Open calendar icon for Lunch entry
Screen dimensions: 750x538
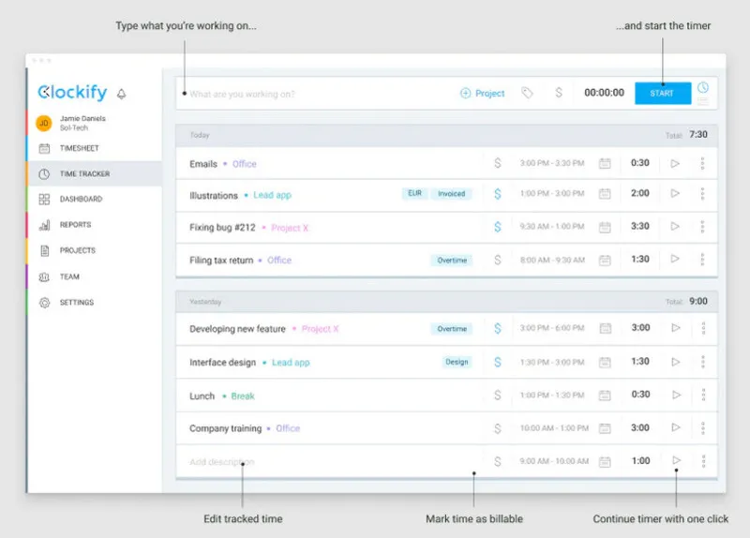605,395
